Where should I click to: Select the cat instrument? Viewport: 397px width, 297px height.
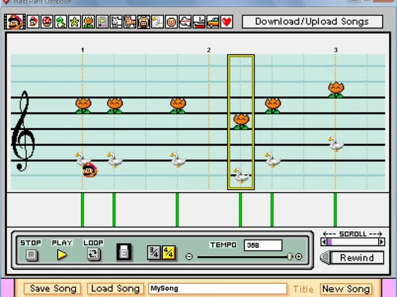tap(130, 22)
